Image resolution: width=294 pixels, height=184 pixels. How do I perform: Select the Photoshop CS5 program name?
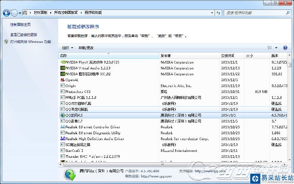(78, 92)
